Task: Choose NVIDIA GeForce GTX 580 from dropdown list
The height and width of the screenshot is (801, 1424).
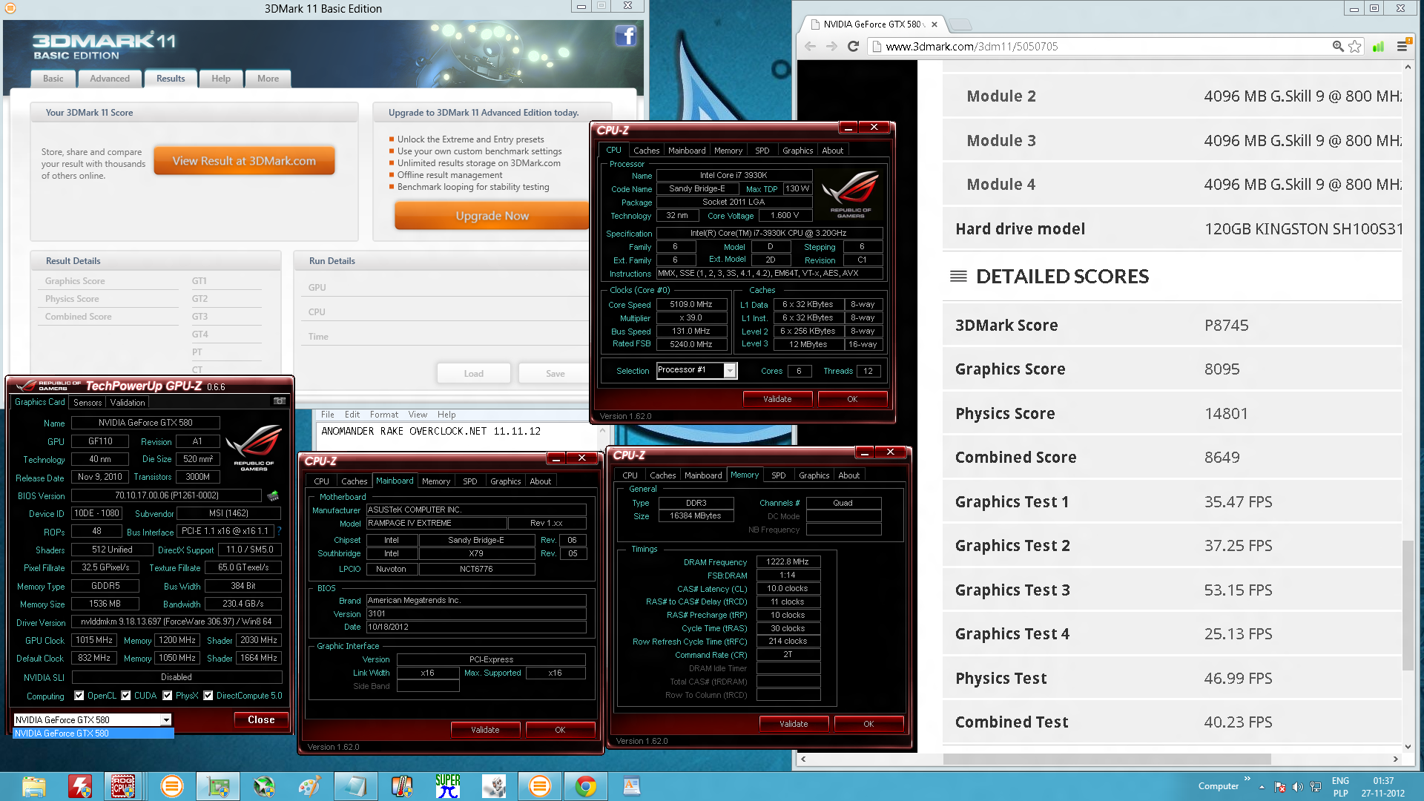Action: coord(93,734)
